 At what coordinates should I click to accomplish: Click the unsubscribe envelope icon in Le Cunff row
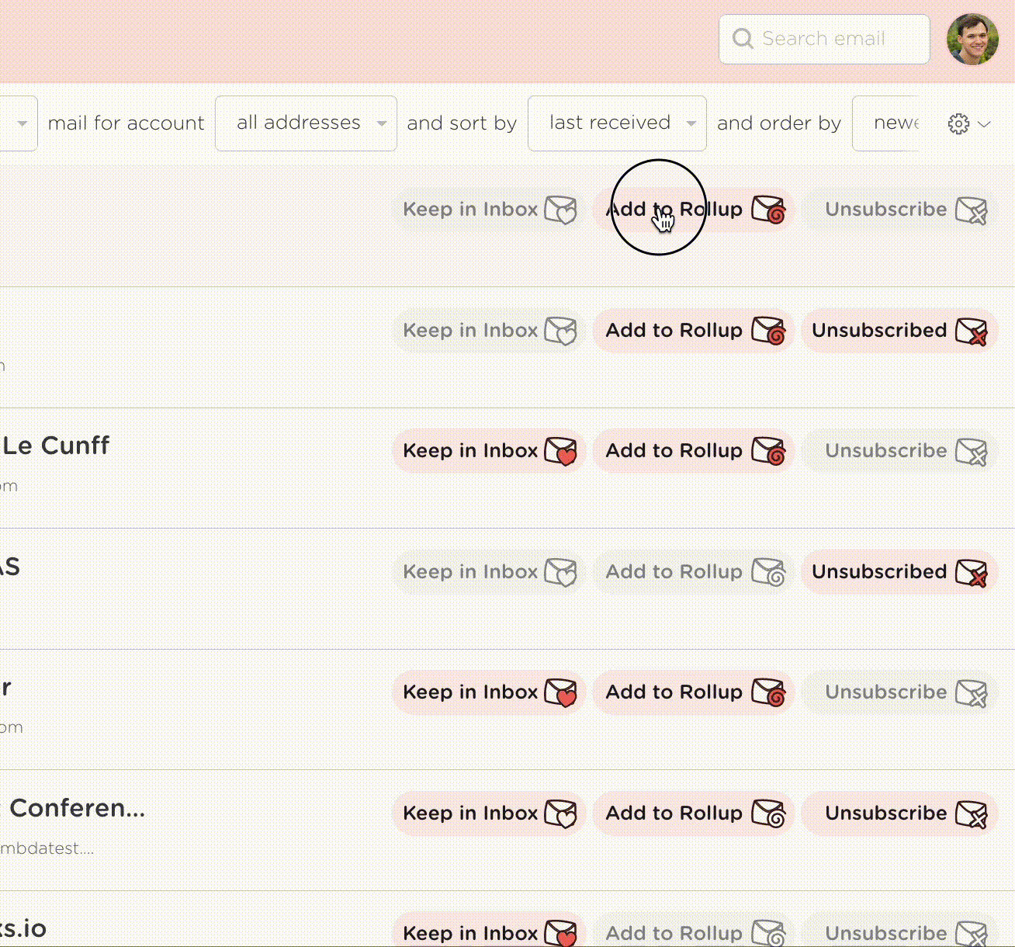tap(971, 451)
